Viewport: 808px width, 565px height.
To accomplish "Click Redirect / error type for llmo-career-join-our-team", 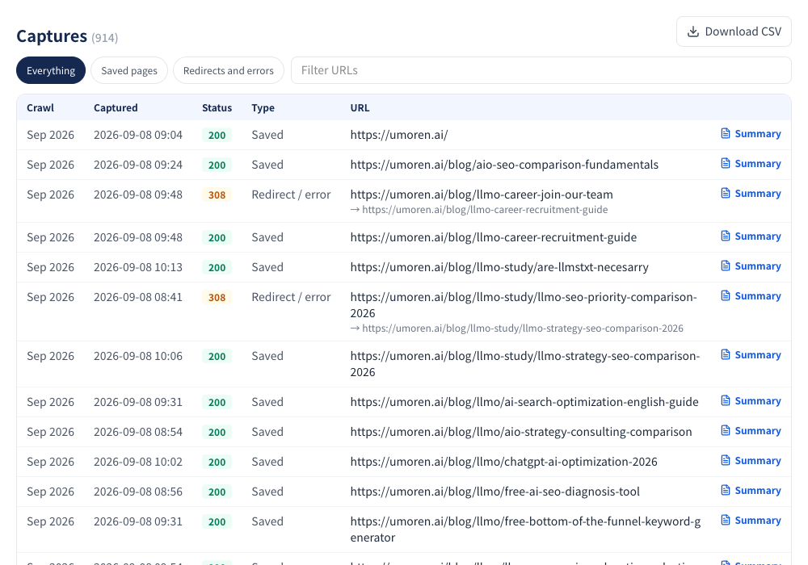I will (x=291, y=195).
